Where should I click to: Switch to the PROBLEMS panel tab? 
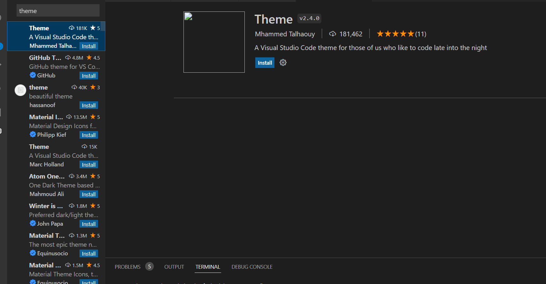click(128, 267)
